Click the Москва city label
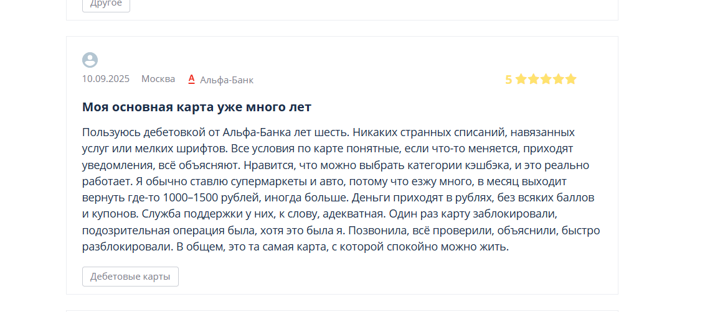 coord(158,79)
